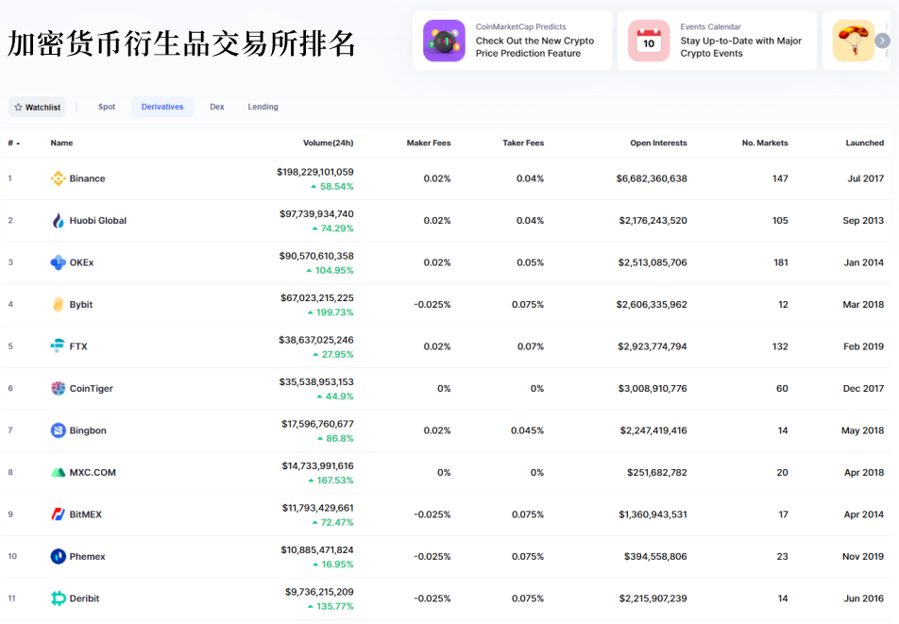Click FTX open interest $2,923,774,794
This screenshot has height=624, width=899.
coord(652,346)
